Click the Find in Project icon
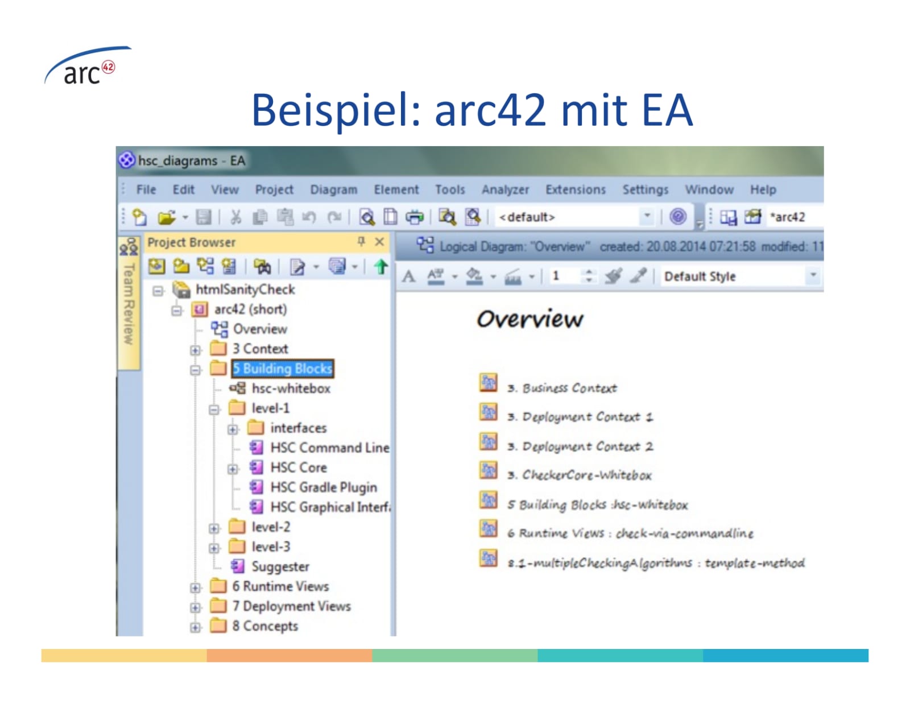The height and width of the screenshot is (703, 910). click(448, 217)
